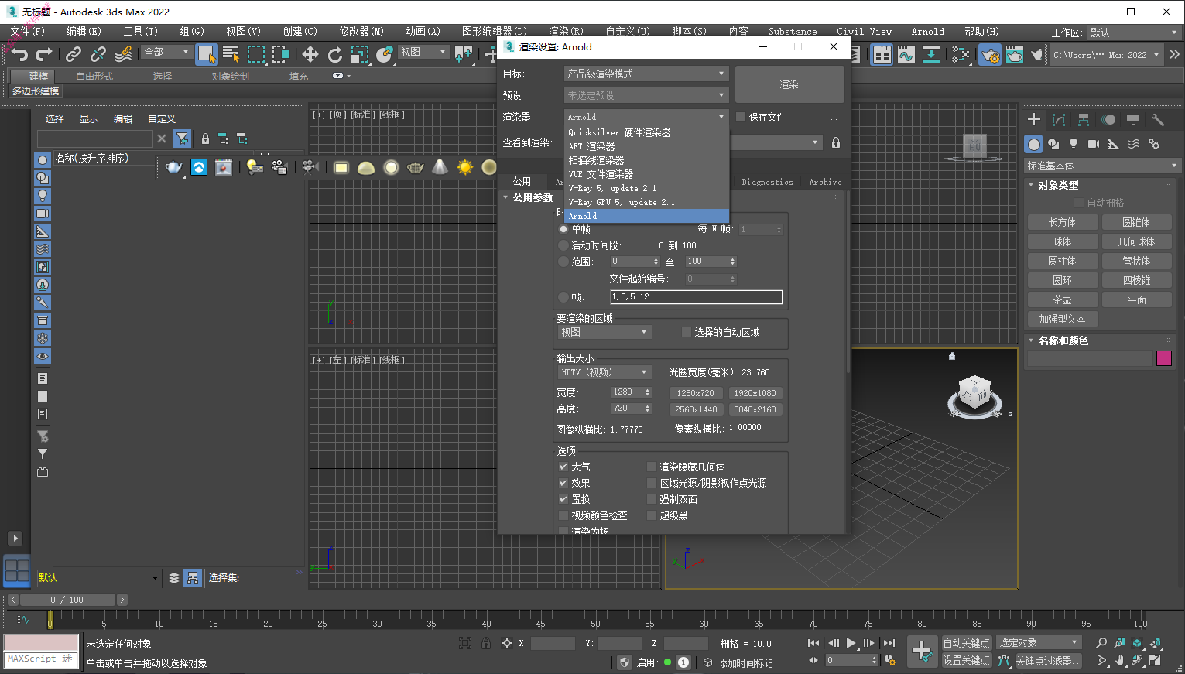Open the Modify panel tab icon
This screenshot has height=674, width=1185.
click(x=1059, y=119)
